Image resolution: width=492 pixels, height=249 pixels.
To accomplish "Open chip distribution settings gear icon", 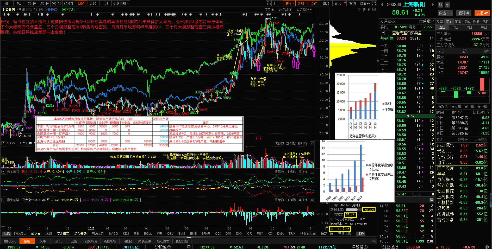I will coord(374,10).
